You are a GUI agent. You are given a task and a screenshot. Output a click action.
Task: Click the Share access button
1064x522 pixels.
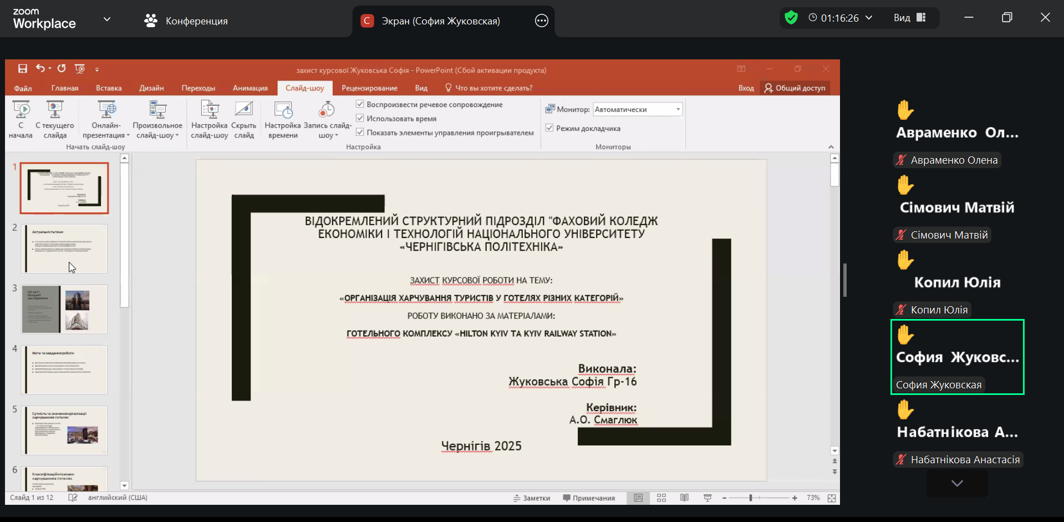coord(795,88)
